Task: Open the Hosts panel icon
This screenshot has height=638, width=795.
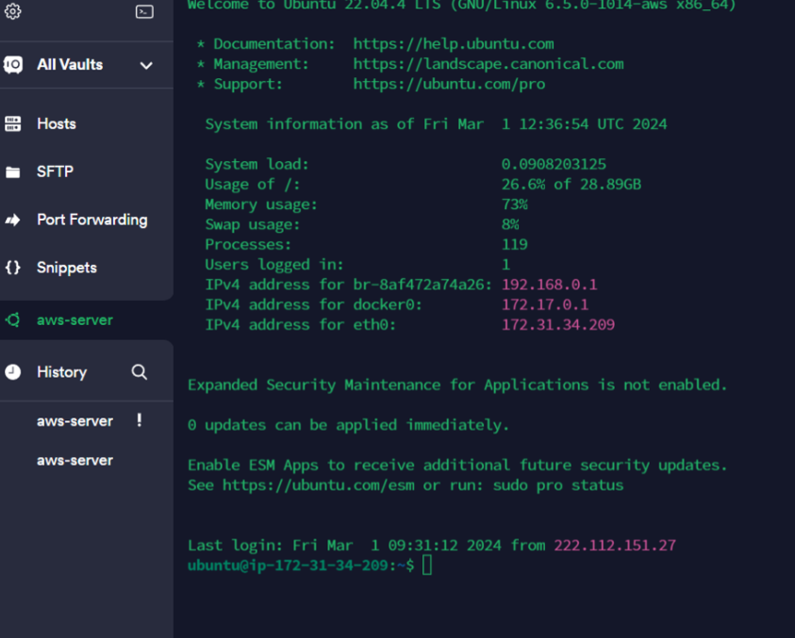Action: tap(13, 123)
